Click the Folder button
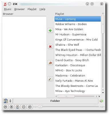 pyautogui.click(x=55, y=101)
